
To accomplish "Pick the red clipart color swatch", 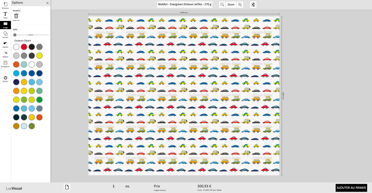I will click(x=24, y=47).
